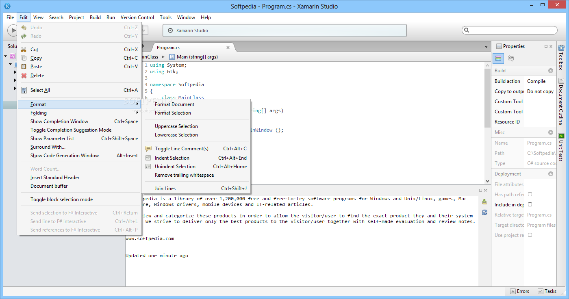Viewport: 569px width, 299px height.
Task: Click www.softpedia.com text in bottom pad
Action: 150,238
